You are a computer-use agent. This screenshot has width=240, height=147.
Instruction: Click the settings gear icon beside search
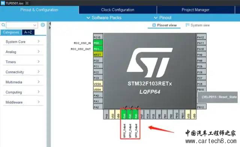43,25
